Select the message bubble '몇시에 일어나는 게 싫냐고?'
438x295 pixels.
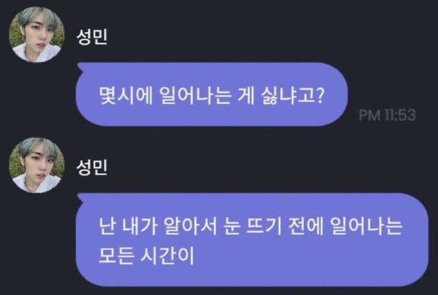[212, 95]
